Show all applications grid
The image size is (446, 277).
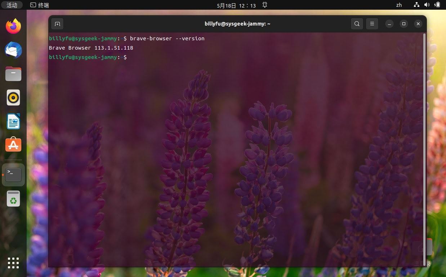[13, 263]
